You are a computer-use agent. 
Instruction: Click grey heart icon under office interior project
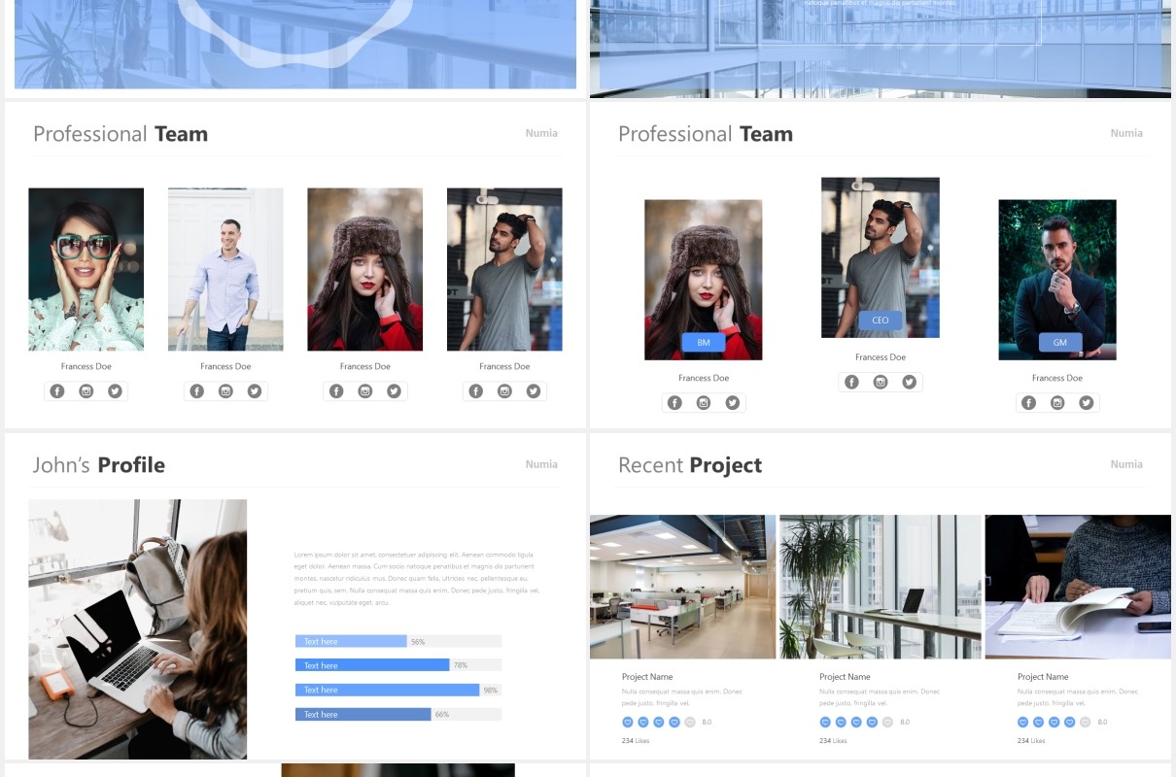click(x=690, y=723)
